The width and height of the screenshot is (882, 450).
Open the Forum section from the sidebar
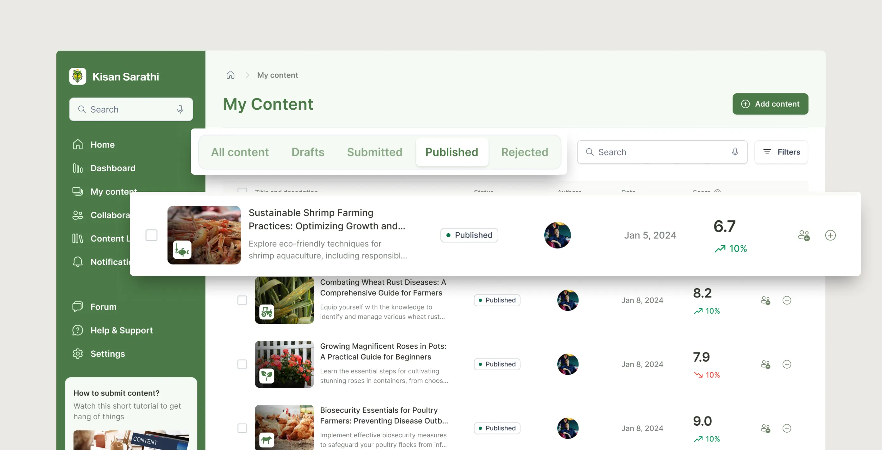[103, 307]
